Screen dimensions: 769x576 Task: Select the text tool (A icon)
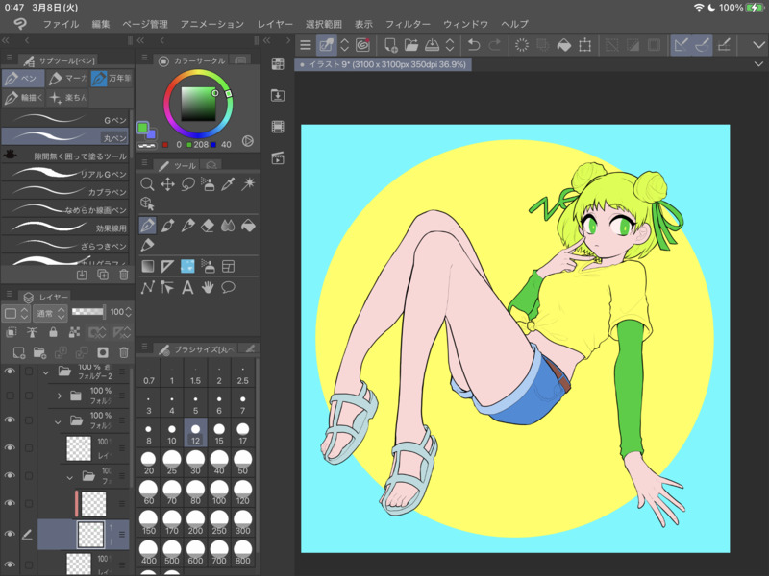coord(187,287)
